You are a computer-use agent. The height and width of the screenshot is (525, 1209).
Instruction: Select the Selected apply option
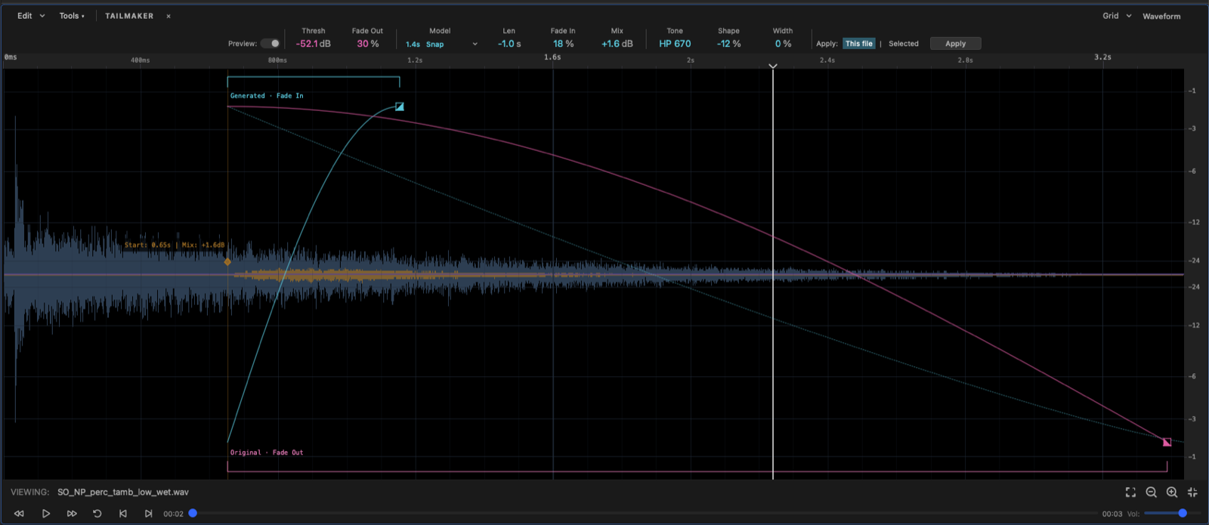pyautogui.click(x=904, y=44)
